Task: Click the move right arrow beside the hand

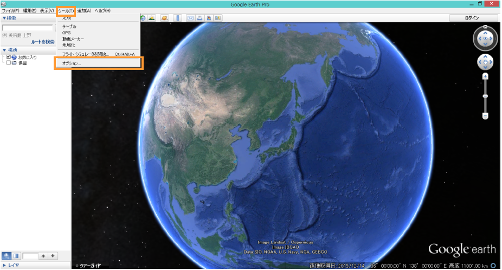Action: point(491,62)
